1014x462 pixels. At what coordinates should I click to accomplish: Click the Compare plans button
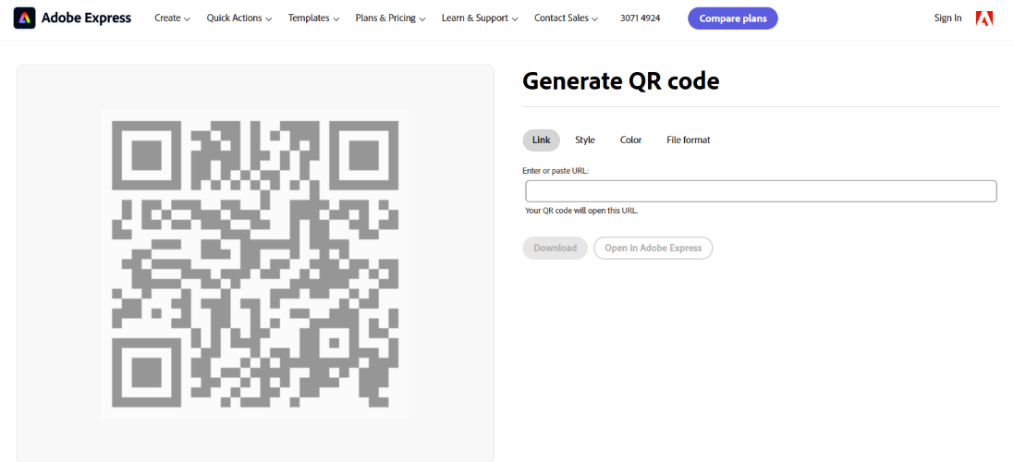[x=733, y=18]
